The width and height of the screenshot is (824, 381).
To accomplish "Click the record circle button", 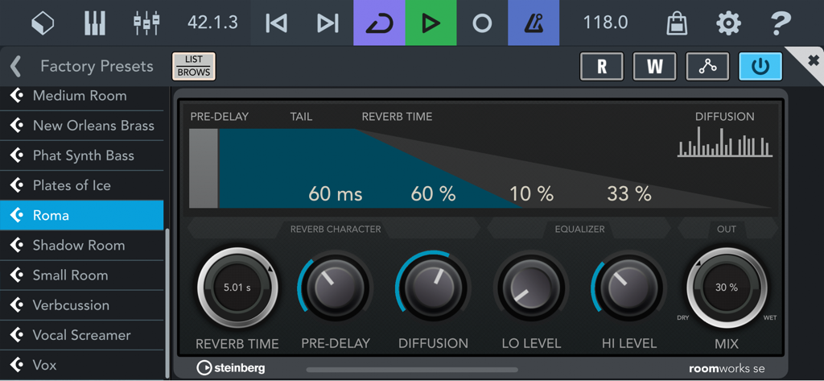I will tap(482, 23).
